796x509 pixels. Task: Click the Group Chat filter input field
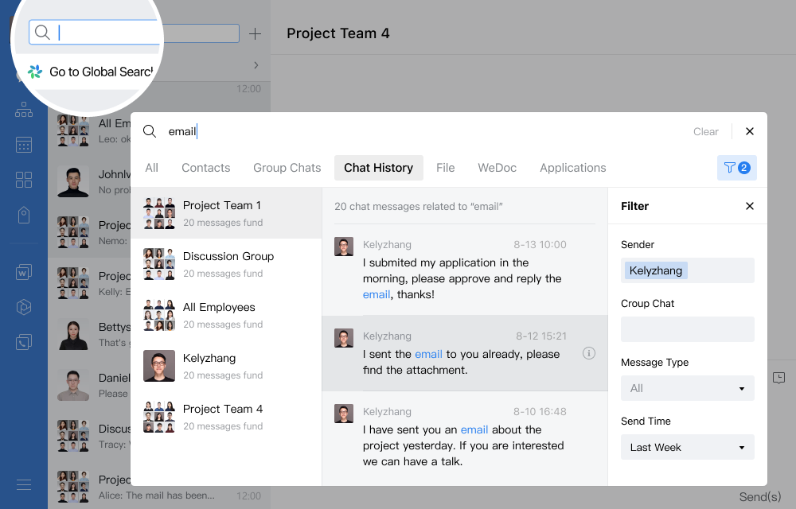[688, 329]
